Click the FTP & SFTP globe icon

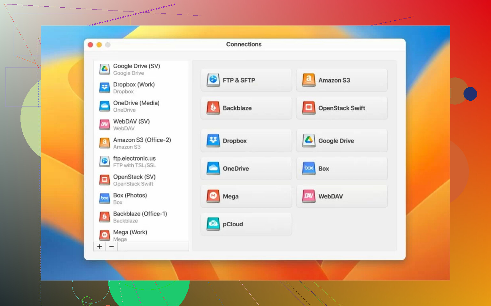[213, 80]
